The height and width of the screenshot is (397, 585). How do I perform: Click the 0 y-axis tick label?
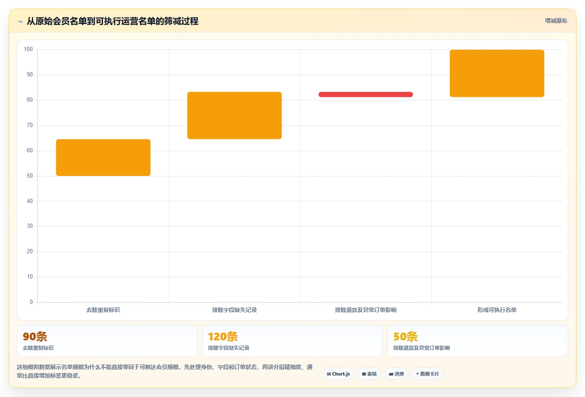tap(31, 302)
